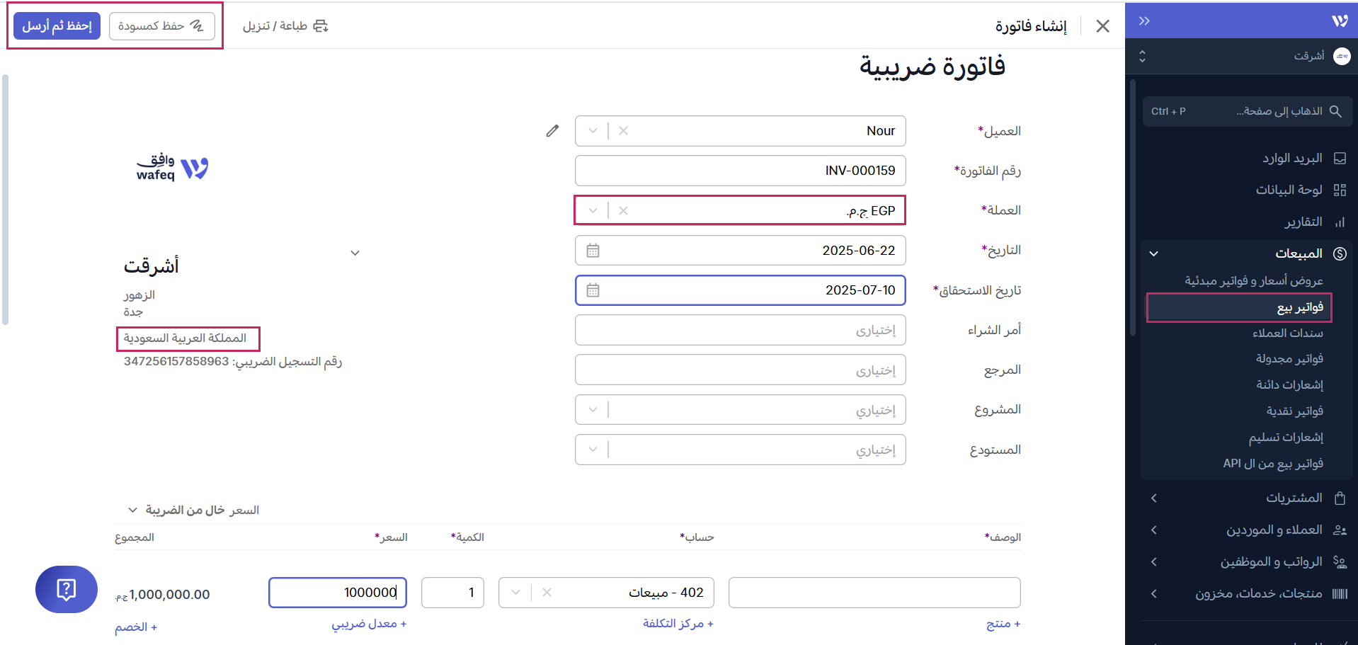
Task: Expand the currency dropdown arrow
Action: click(593, 211)
